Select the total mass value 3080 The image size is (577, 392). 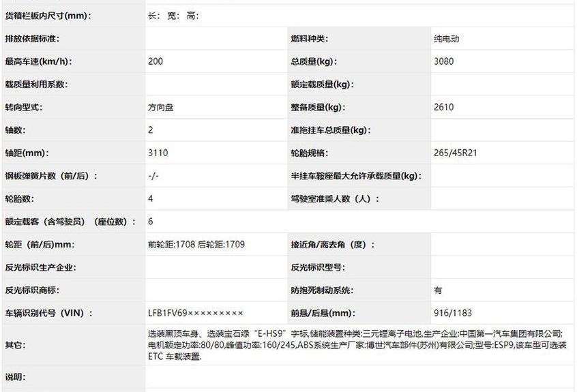(x=443, y=61)
